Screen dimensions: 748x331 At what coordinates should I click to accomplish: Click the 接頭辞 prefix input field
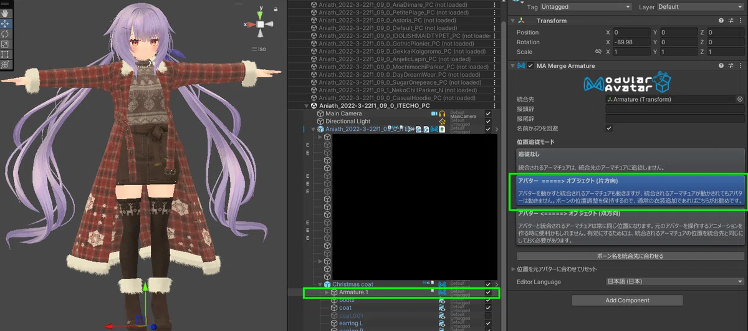(x=674, y=108)
